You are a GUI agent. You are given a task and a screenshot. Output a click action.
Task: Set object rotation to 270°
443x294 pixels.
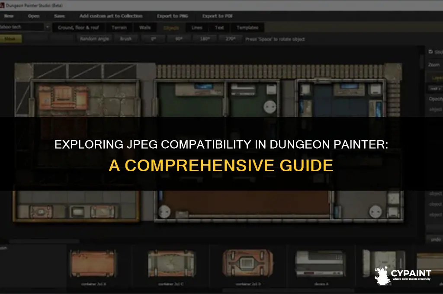(x=231, y=38)
